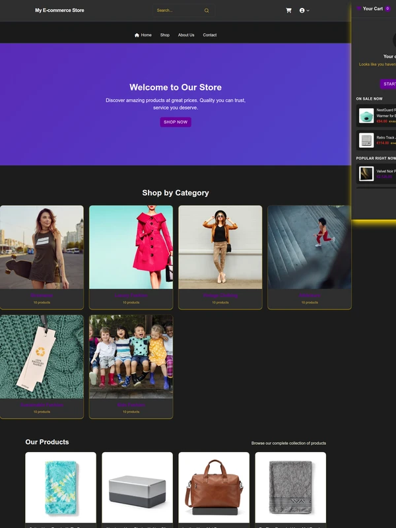This screenshot has width=396, height=528.
Task: Click the ON SALE NOW label
Action: click(x=370, y=98)
